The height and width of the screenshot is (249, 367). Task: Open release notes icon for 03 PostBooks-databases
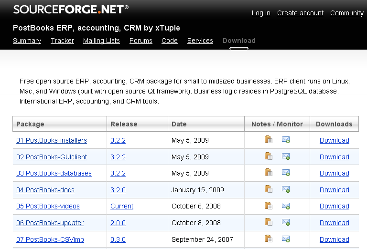point(269,173)
